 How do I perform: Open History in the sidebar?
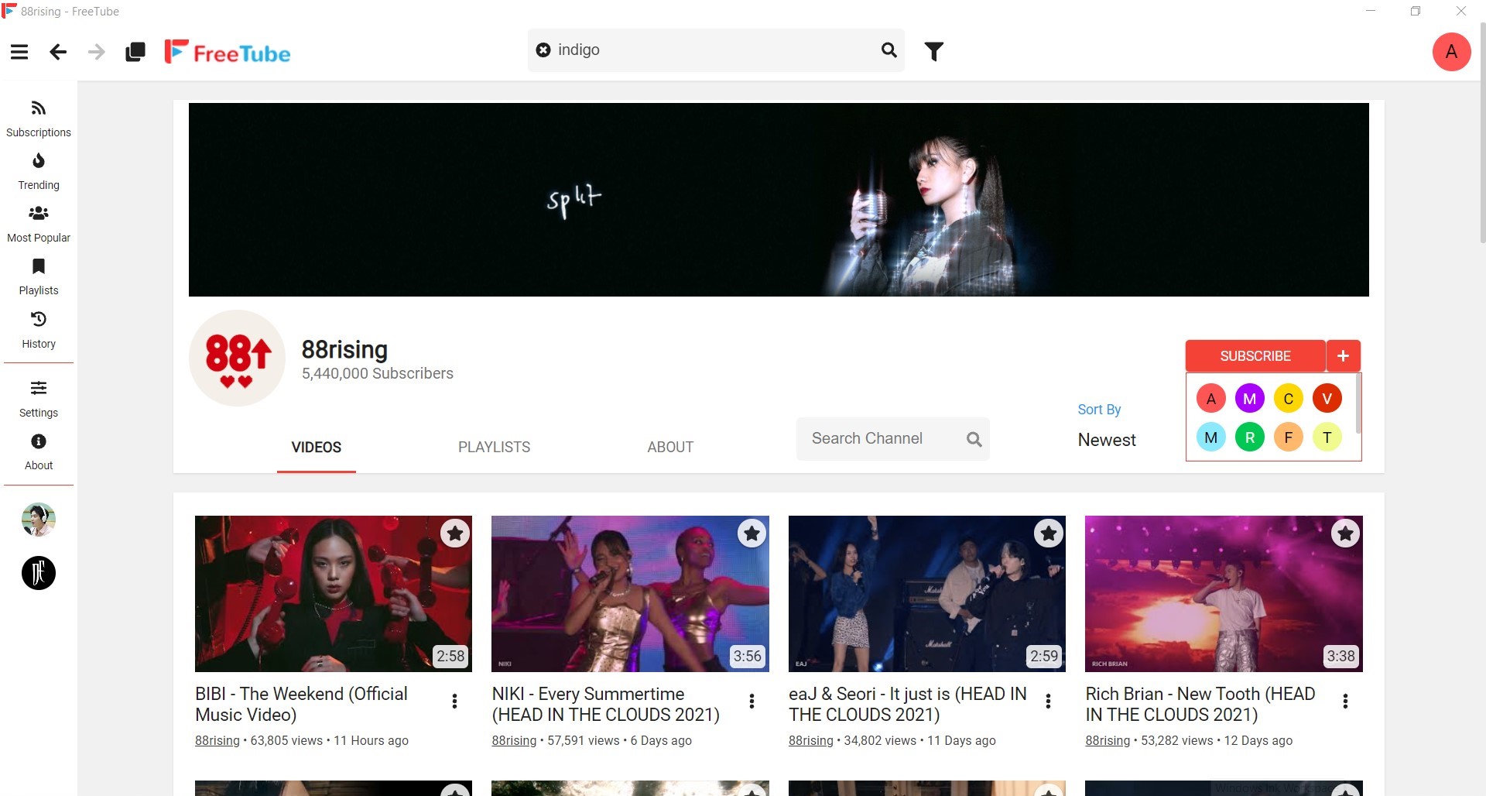pyautogui.click(x=39, y=331)
